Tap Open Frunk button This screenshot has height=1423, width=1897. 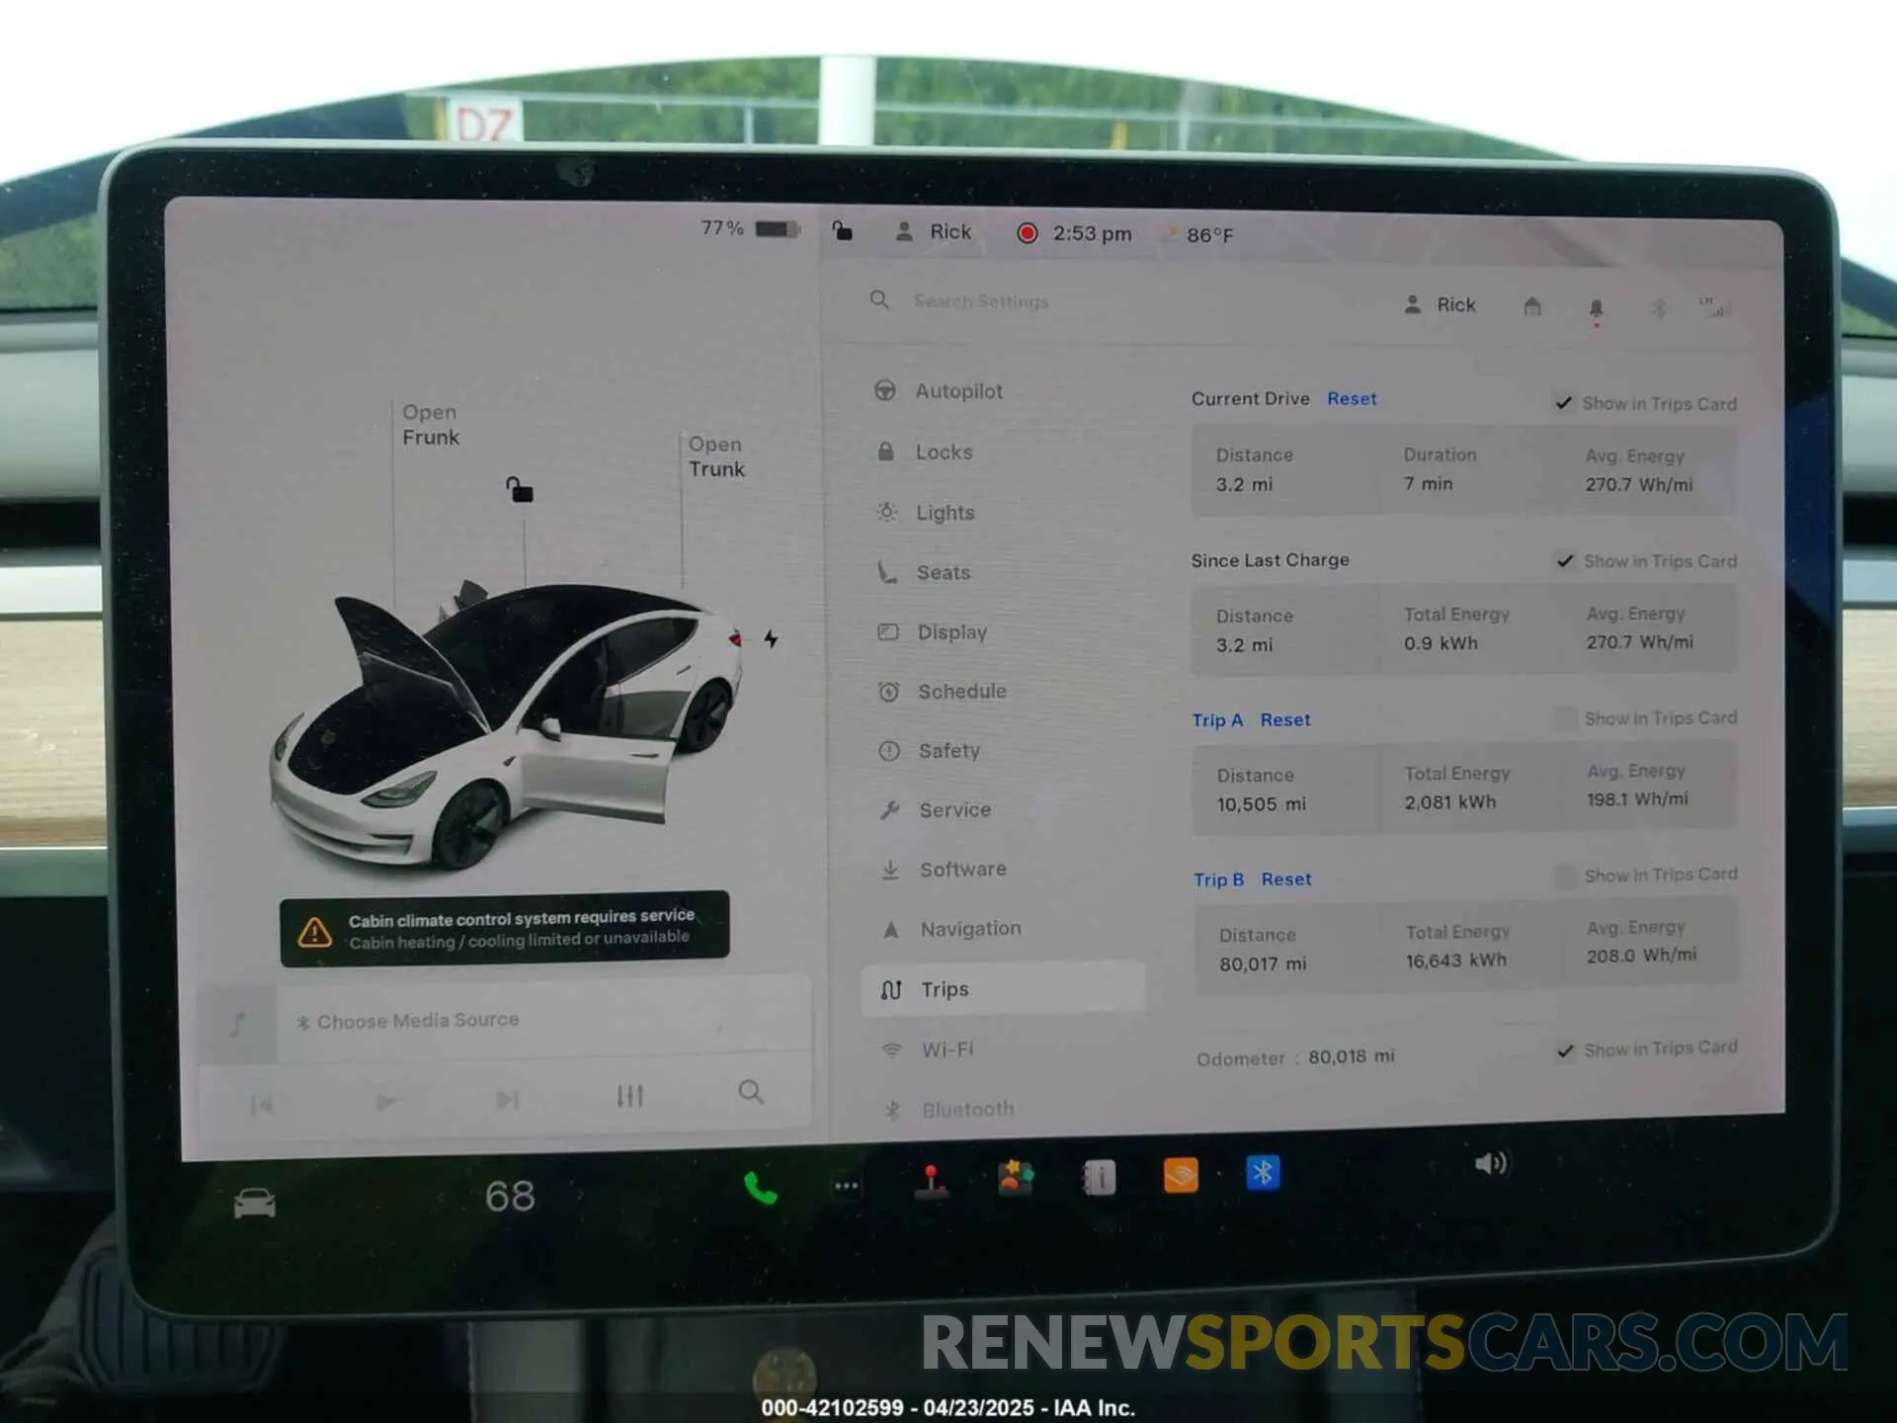(x=430, y=425)
